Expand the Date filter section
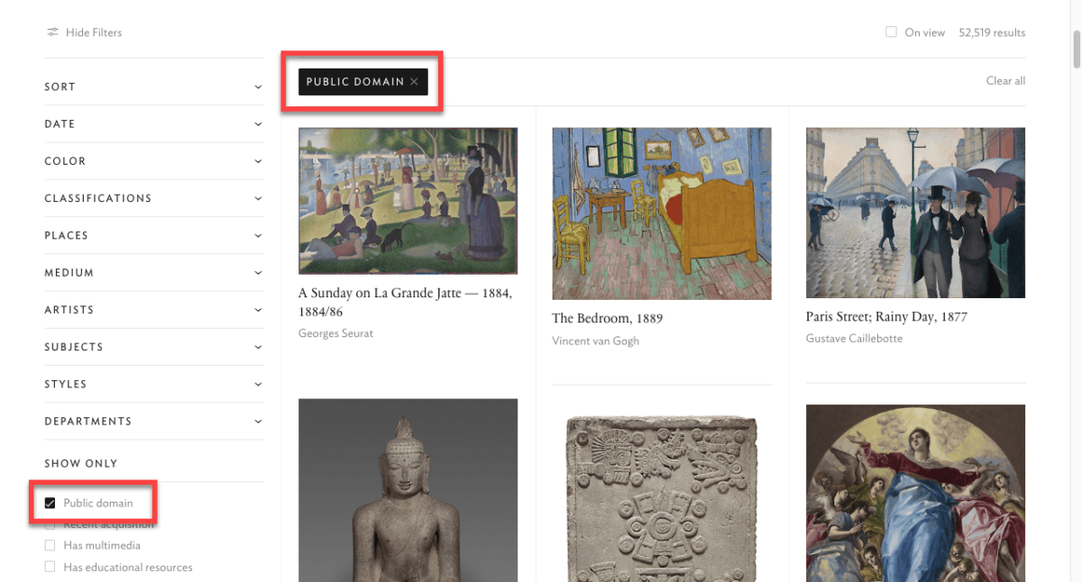The height and width of the screenshot is (582, 1082). (154, 123)
